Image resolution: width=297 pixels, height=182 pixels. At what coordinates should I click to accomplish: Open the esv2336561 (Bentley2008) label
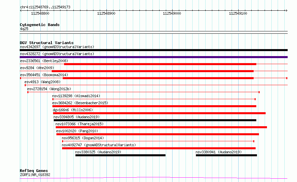click(44, 61)
